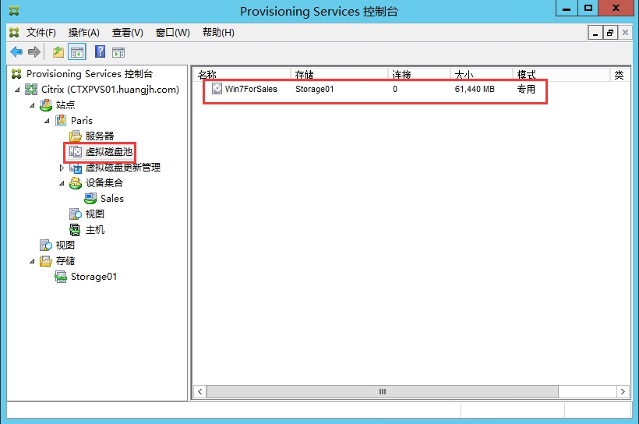Open the 查看(V) menu

[128, 32]
